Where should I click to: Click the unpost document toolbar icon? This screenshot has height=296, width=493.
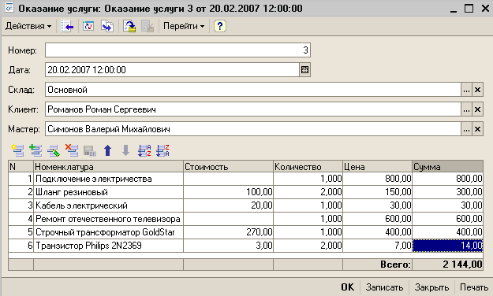point(148,26)
